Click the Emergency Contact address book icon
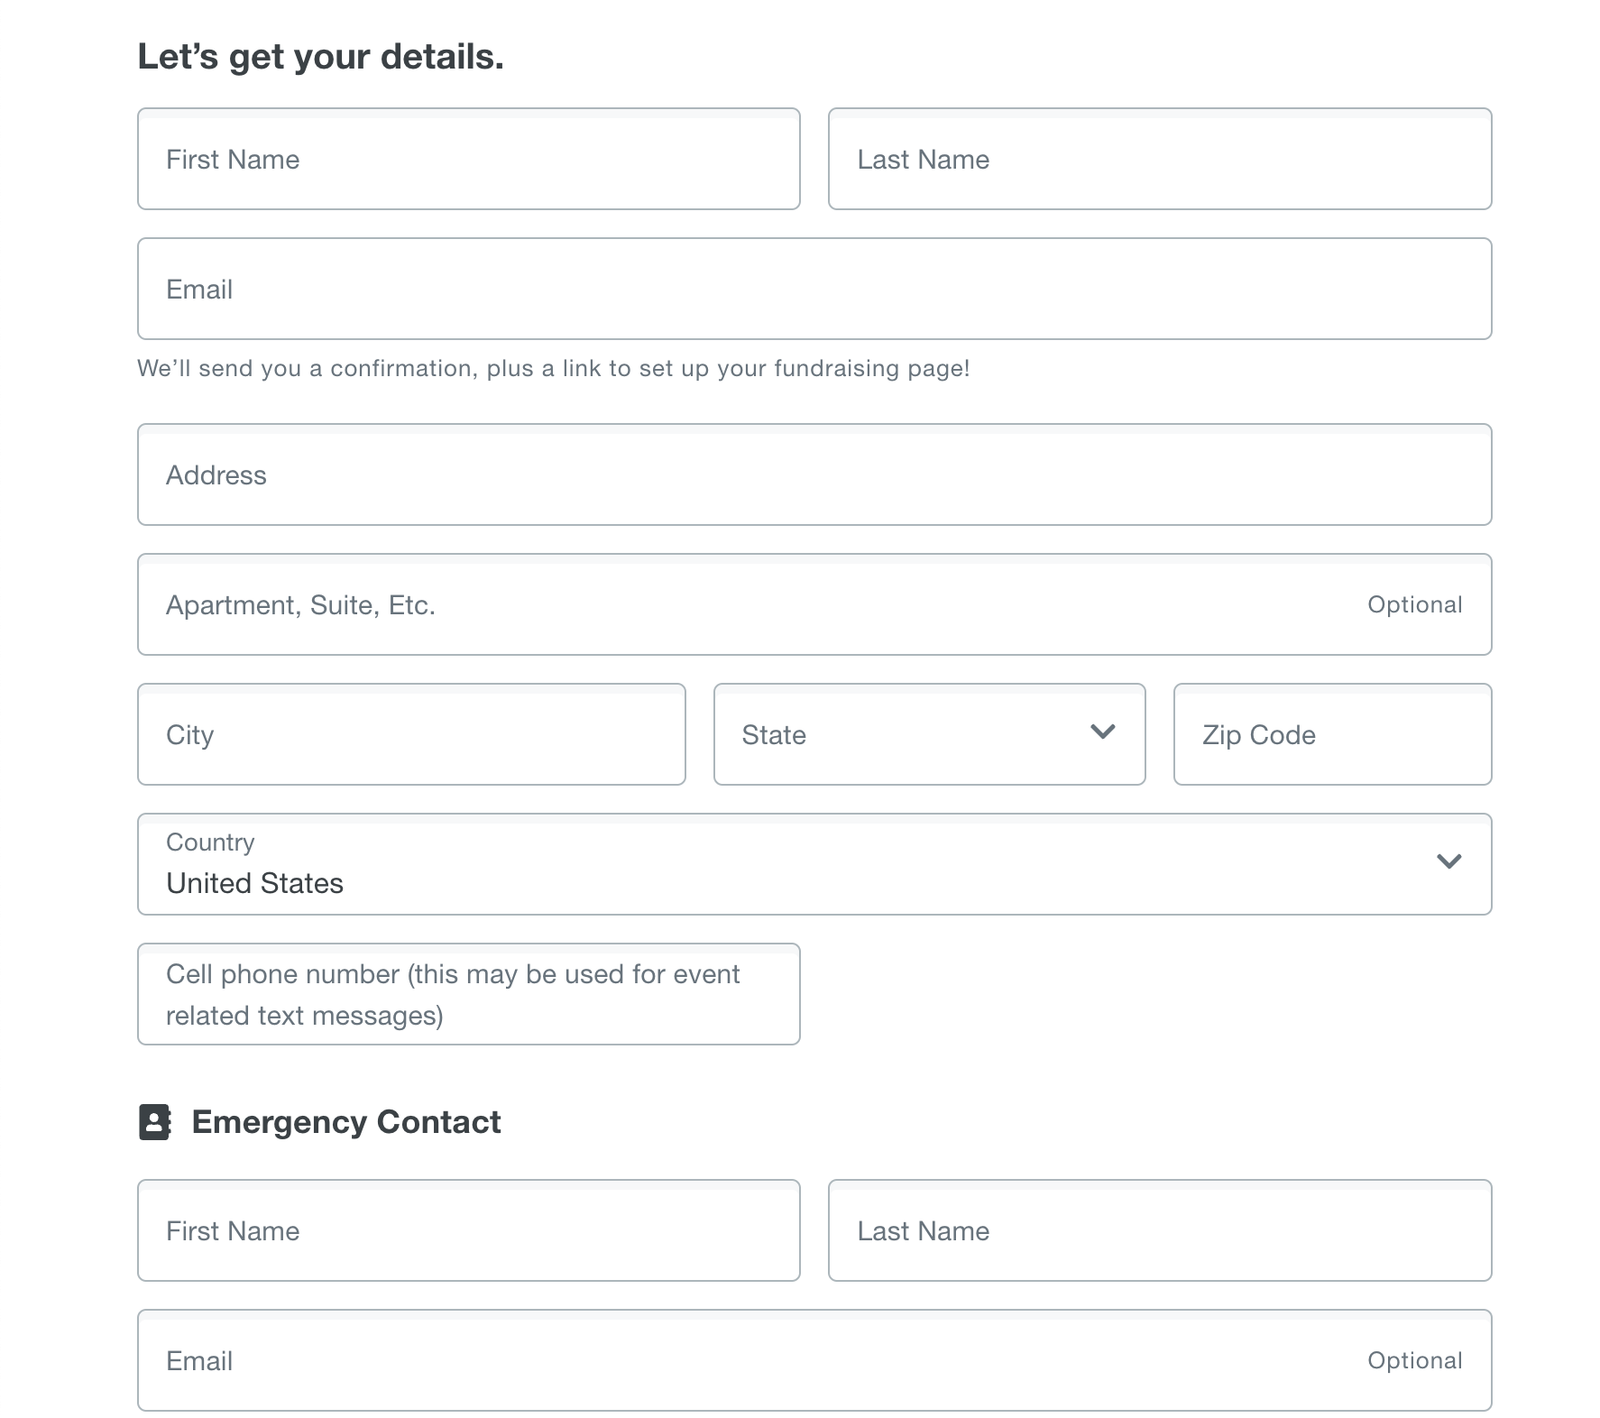Viewport: 1600px width, 1418px height. 154,1122
